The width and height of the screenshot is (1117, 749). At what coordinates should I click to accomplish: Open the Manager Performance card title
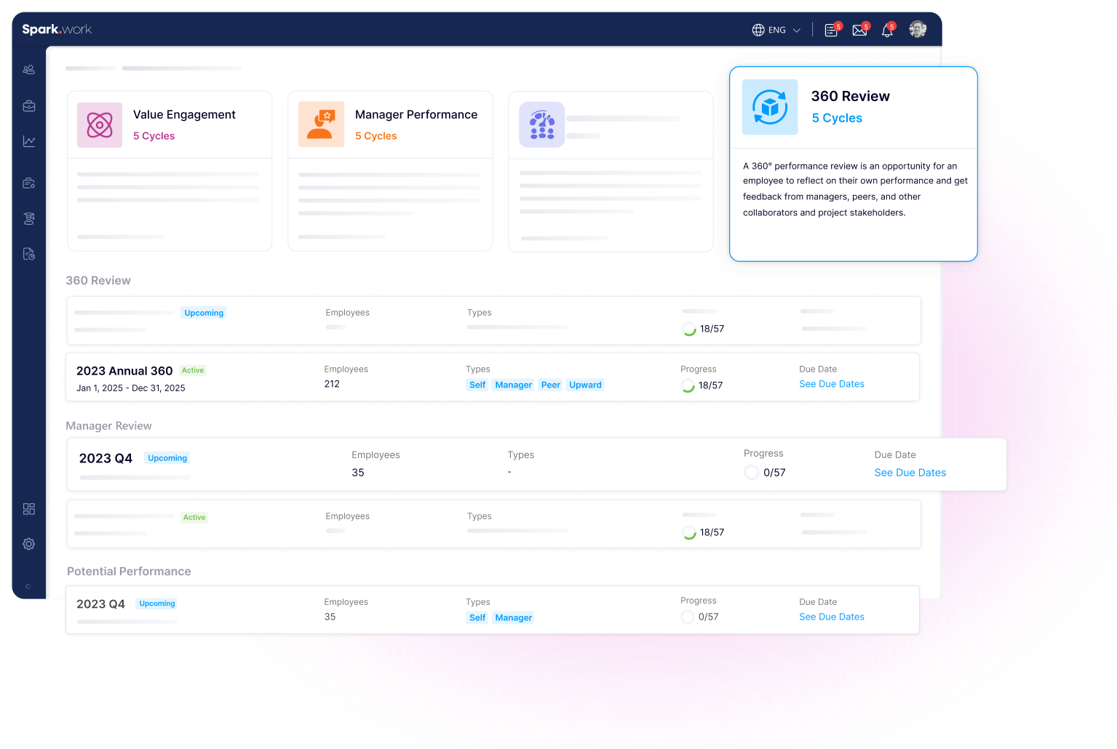click(416, 115)
